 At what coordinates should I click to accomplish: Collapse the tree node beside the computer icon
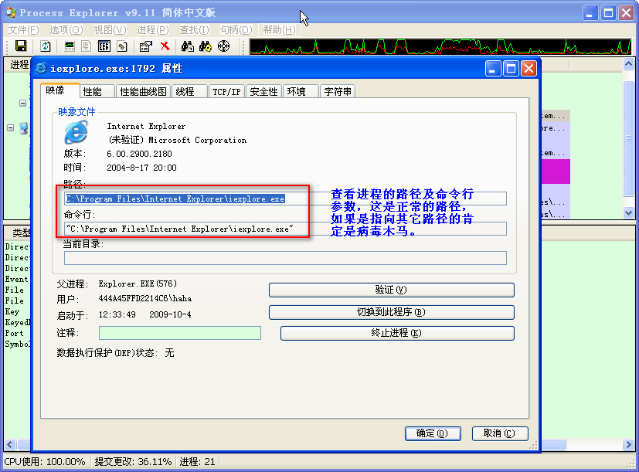(11, 128)
